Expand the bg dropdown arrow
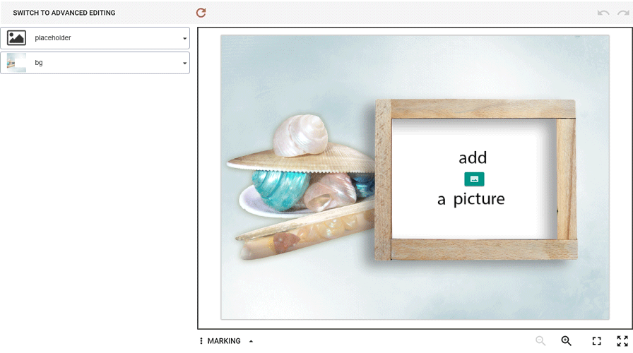This screenshot has width=633, height=353. point(184,64)
